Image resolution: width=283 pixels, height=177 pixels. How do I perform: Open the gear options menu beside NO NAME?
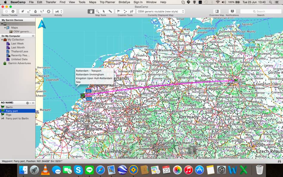28,103
